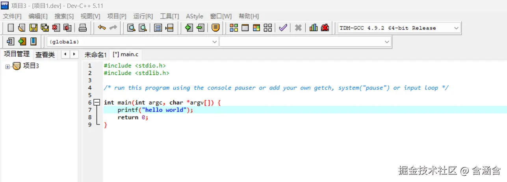Open profile analysis with the bar chart icon

(314, 28)
